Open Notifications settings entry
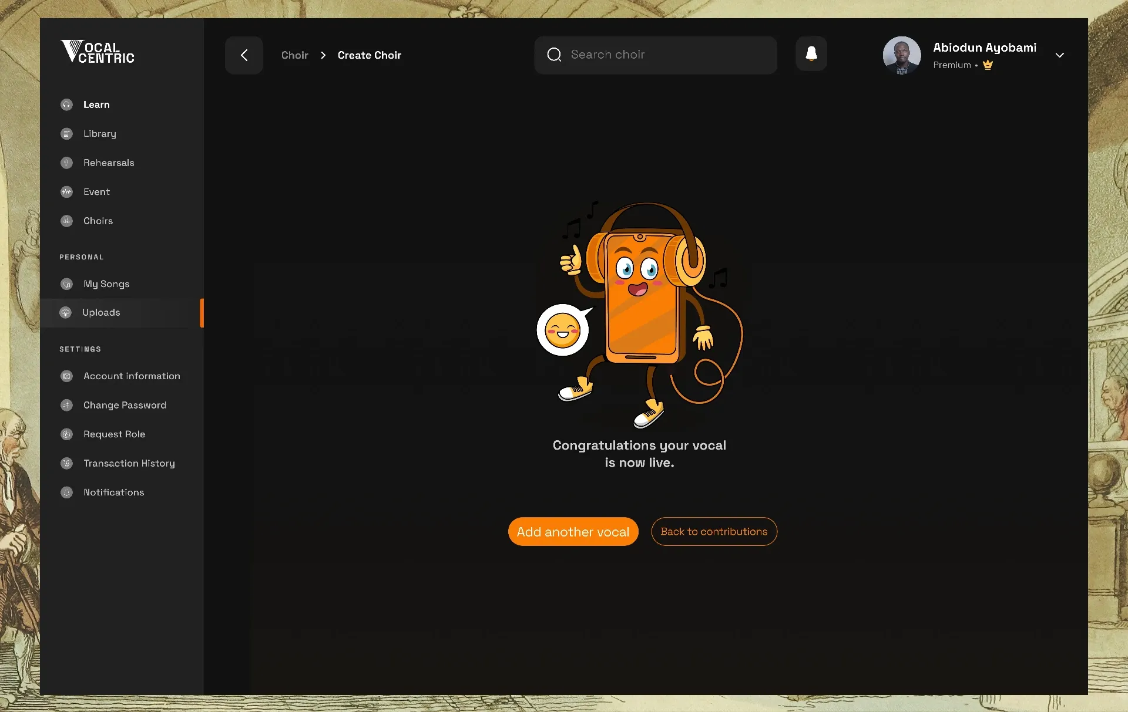The width and height of the screenshot is (1128, 712). (113, 492)
